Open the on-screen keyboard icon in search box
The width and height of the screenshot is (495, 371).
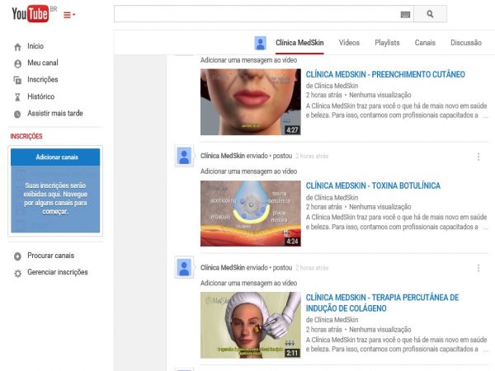[405, 14]
